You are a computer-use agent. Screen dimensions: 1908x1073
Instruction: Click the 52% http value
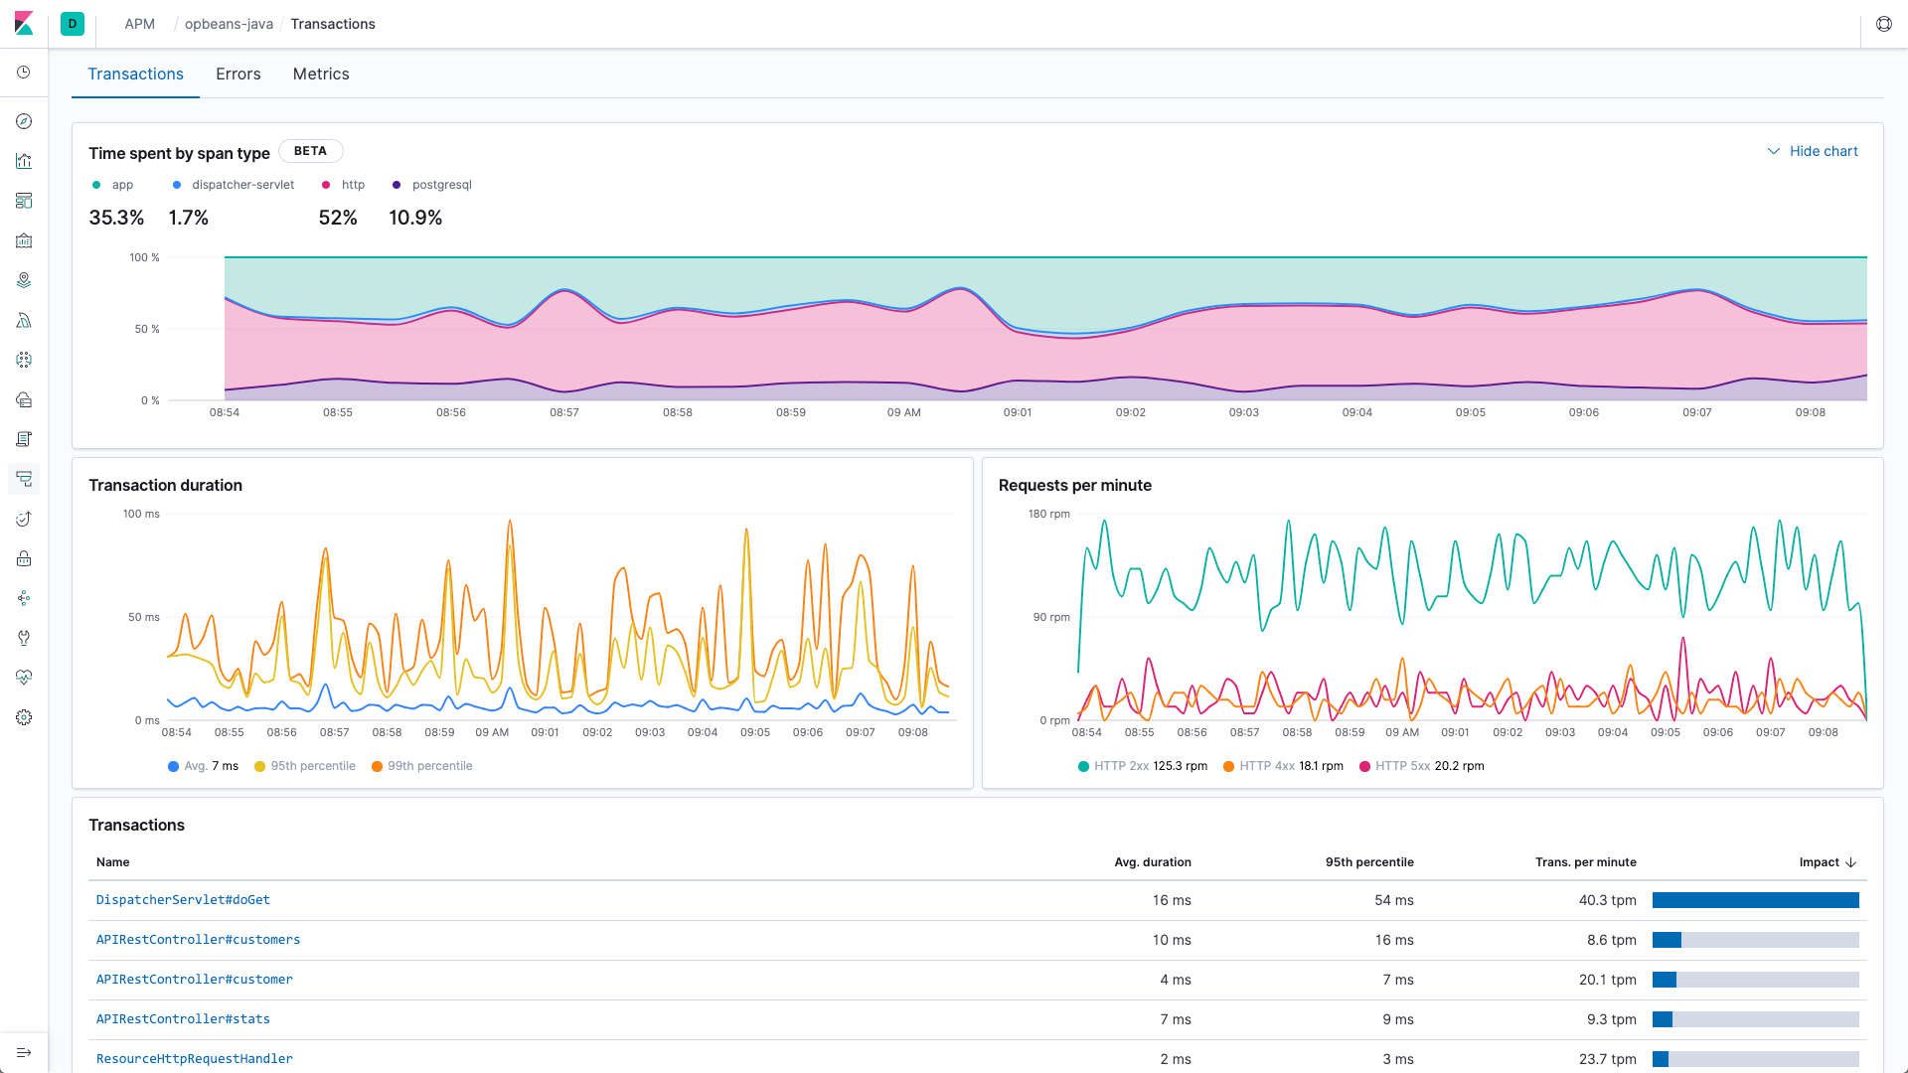(338, 218)
